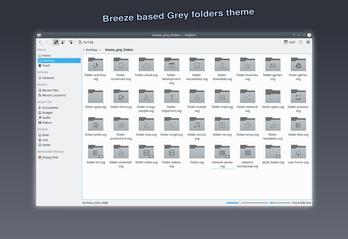Select folder-bookmark.svg icon
This screenshot has height=239, width=348.
click(121, 64)
